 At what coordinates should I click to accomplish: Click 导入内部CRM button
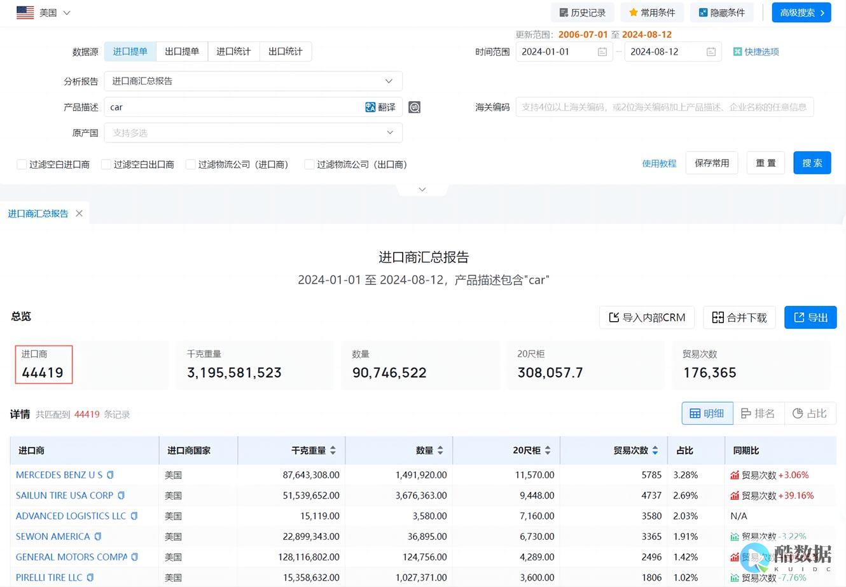pyautogui.click(x=647, y=317)
